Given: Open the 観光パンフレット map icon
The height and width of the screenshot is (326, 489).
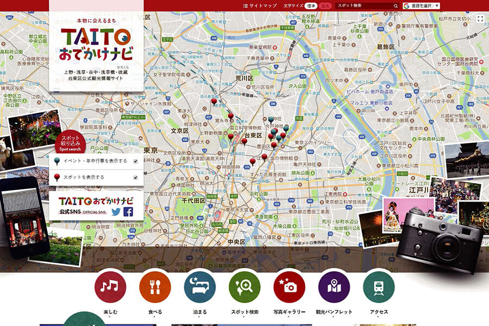Looking at the screenshot, I should 334,287.
